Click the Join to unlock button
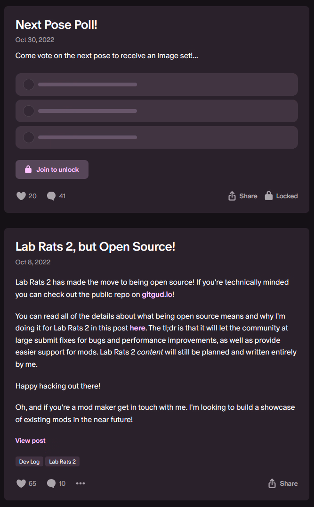This screenshot has height=507, width=314. point(52,169)
